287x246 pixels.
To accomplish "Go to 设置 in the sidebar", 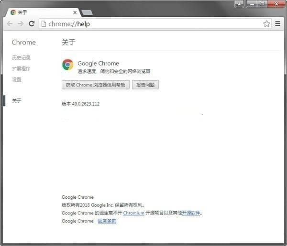I will [x=17, y=80].
